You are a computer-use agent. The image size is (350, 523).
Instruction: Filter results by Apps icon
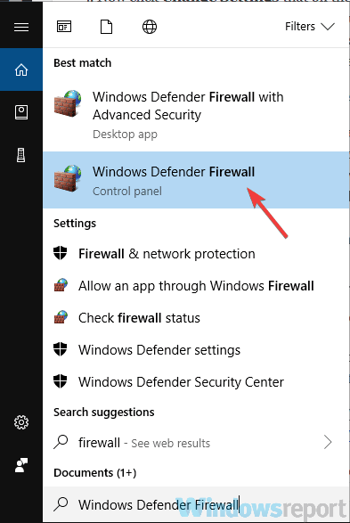point(64,27)
